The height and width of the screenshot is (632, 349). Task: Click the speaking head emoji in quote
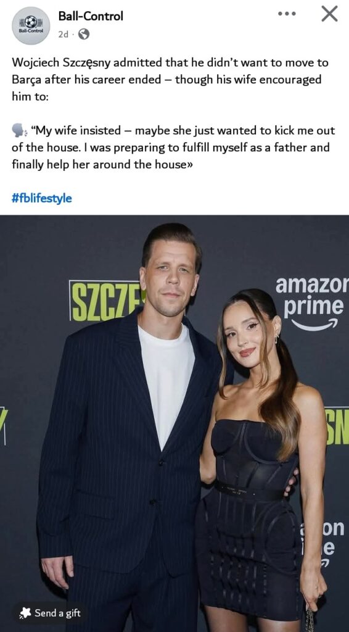19,130
